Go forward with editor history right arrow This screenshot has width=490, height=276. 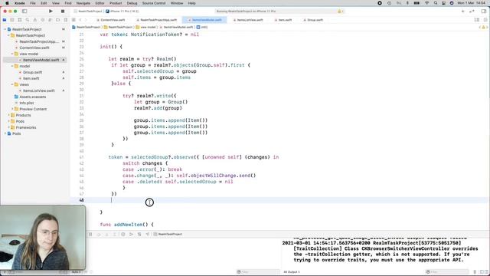point(86,20)
